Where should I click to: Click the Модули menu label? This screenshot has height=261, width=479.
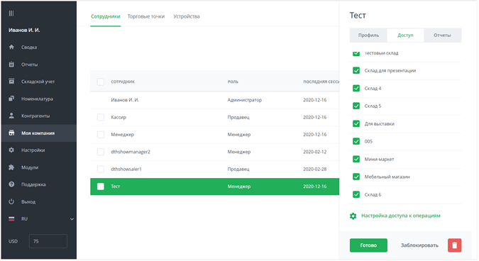[x=30, y=167]
